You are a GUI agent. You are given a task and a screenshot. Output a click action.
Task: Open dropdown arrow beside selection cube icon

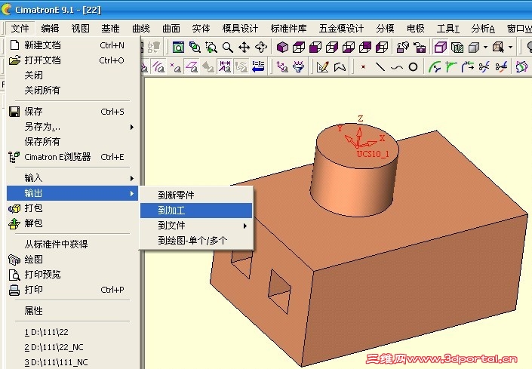pyautogui.click(x=510, y=47)
